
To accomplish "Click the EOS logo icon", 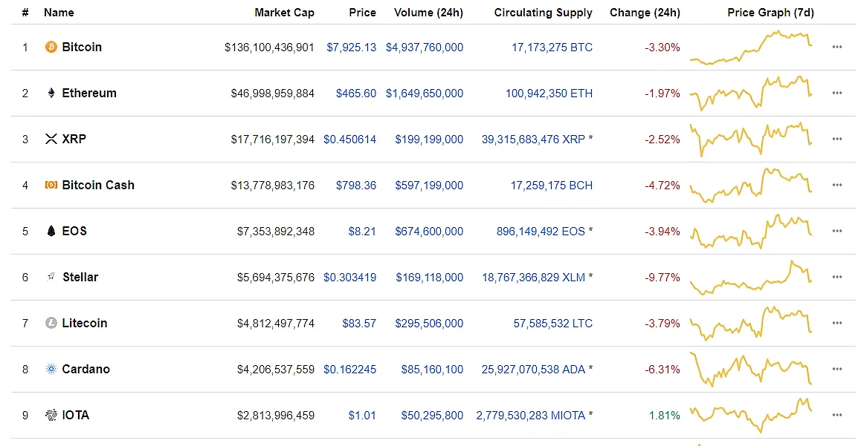I will (51, 231).
